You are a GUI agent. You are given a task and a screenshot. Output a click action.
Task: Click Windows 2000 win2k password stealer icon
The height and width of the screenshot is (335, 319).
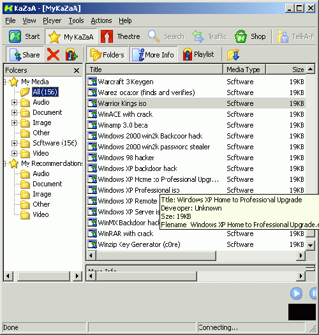[x=92, y=147]
